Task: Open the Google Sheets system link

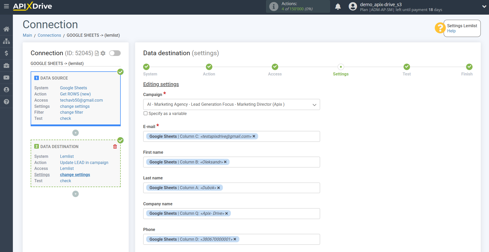Action: coord(74,88)
